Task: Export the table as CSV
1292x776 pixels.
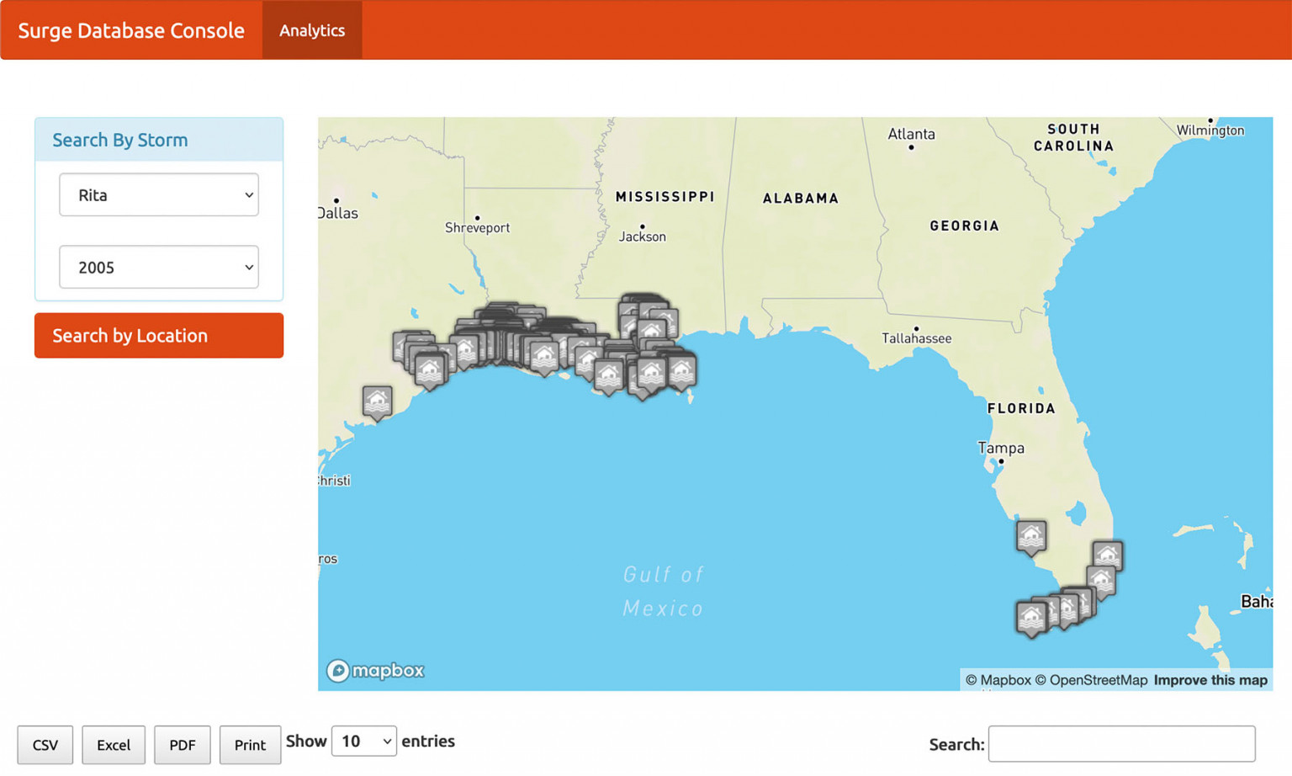Action: (x=45, y=745)
